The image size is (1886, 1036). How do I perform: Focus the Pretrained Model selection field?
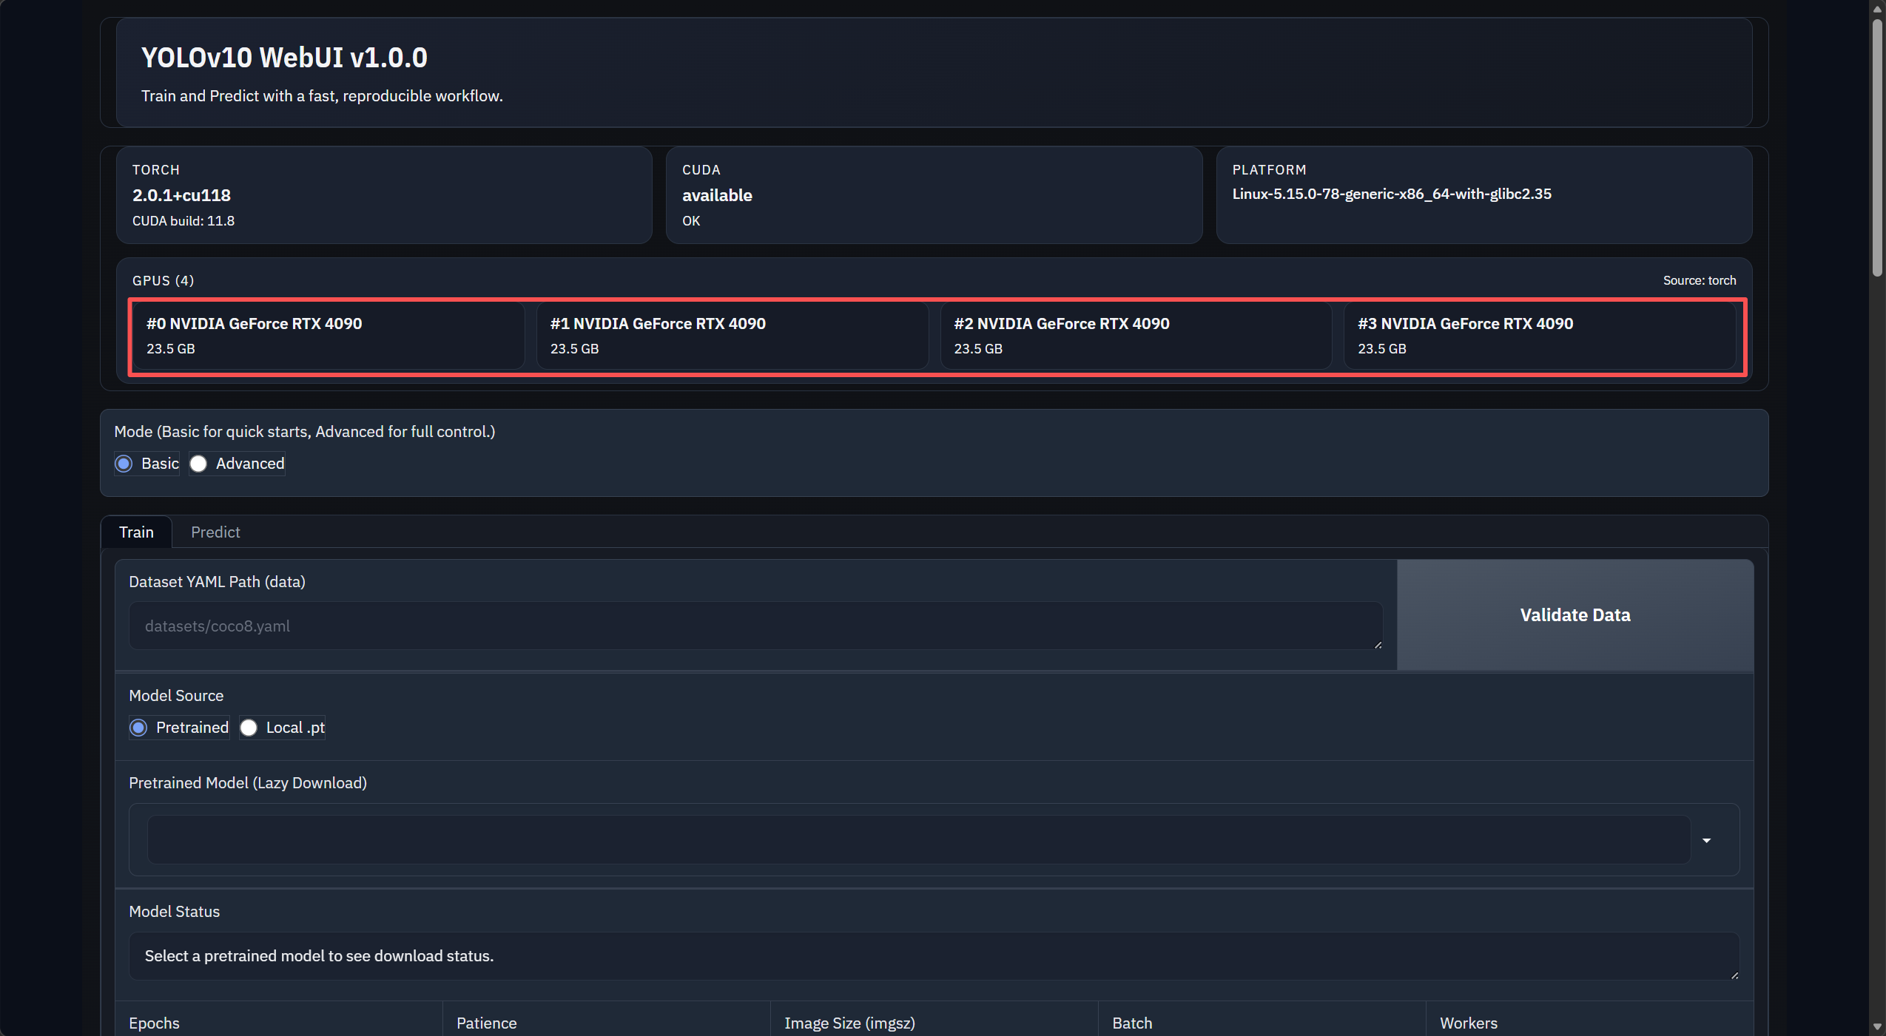click(x=919, y=840)
